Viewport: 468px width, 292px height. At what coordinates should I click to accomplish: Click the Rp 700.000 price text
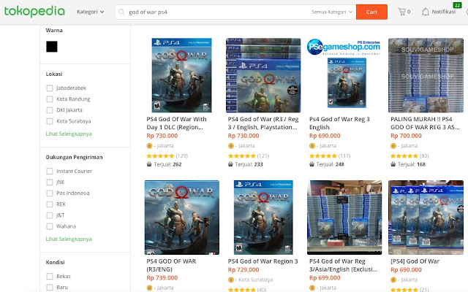tap(407, 136)
